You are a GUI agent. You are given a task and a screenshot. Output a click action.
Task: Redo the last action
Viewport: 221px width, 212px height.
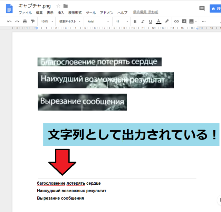tap(17, 21)
